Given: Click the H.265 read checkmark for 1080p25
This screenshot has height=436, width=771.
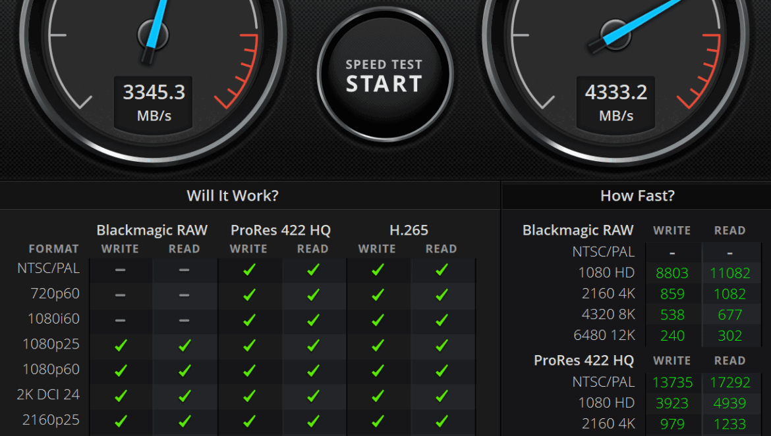Looking at the screenshot, I should click(442, 346).
